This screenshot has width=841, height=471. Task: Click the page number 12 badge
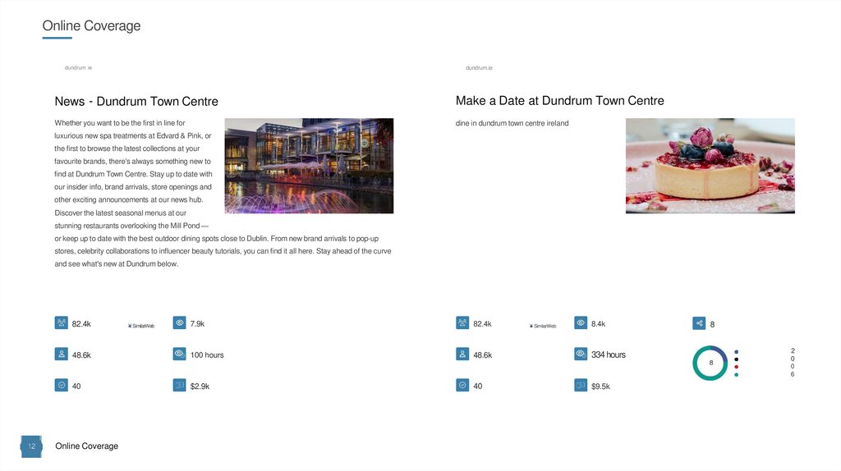pyautogui.click(x=31, y=446)
